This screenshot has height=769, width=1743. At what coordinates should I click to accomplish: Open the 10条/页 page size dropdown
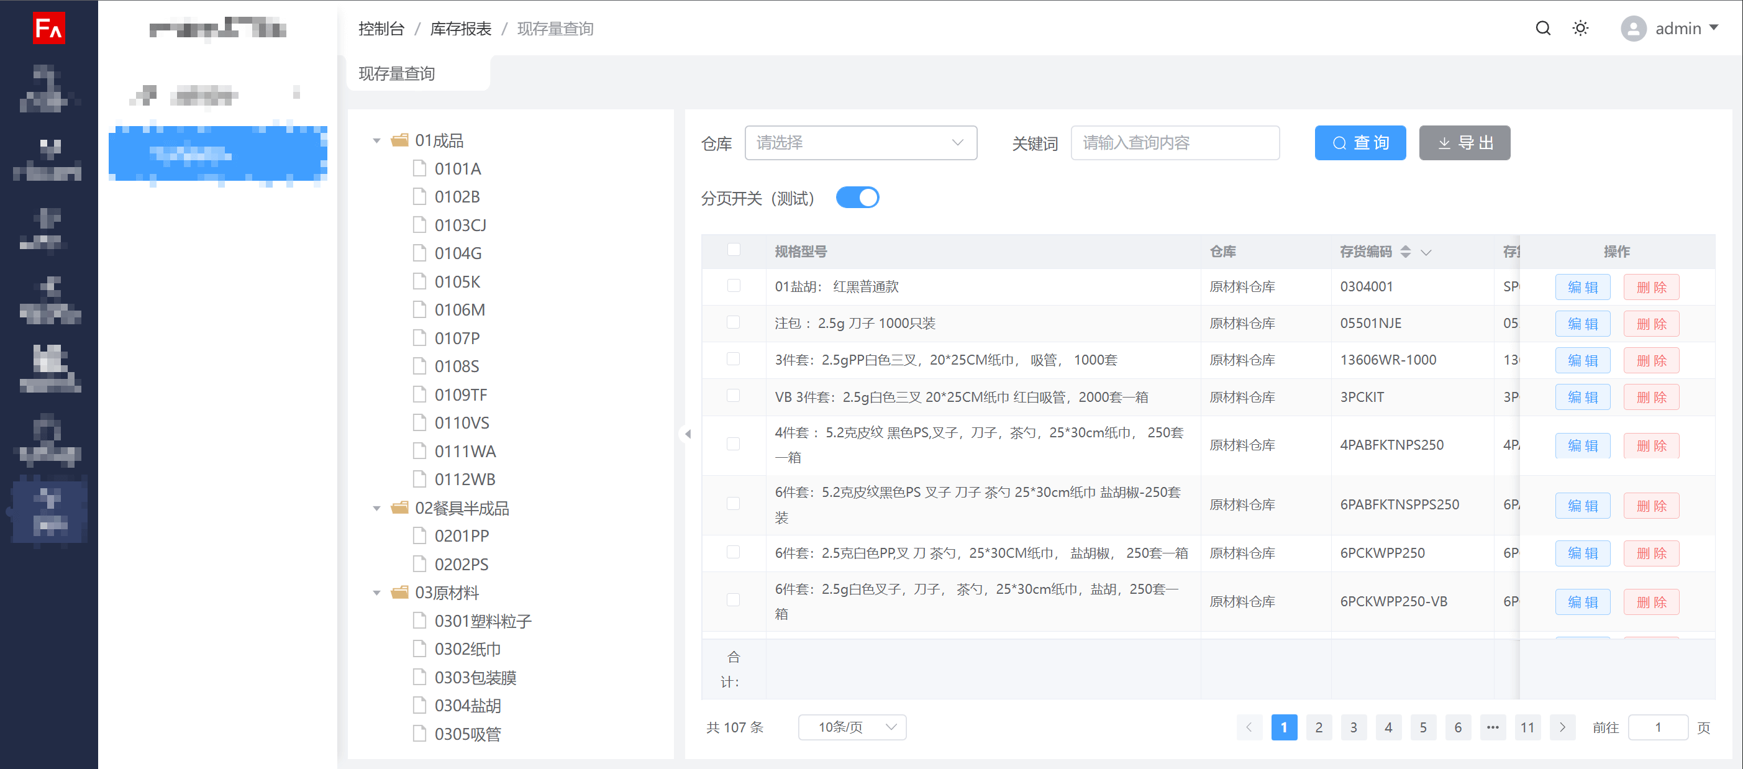point(852,727)
